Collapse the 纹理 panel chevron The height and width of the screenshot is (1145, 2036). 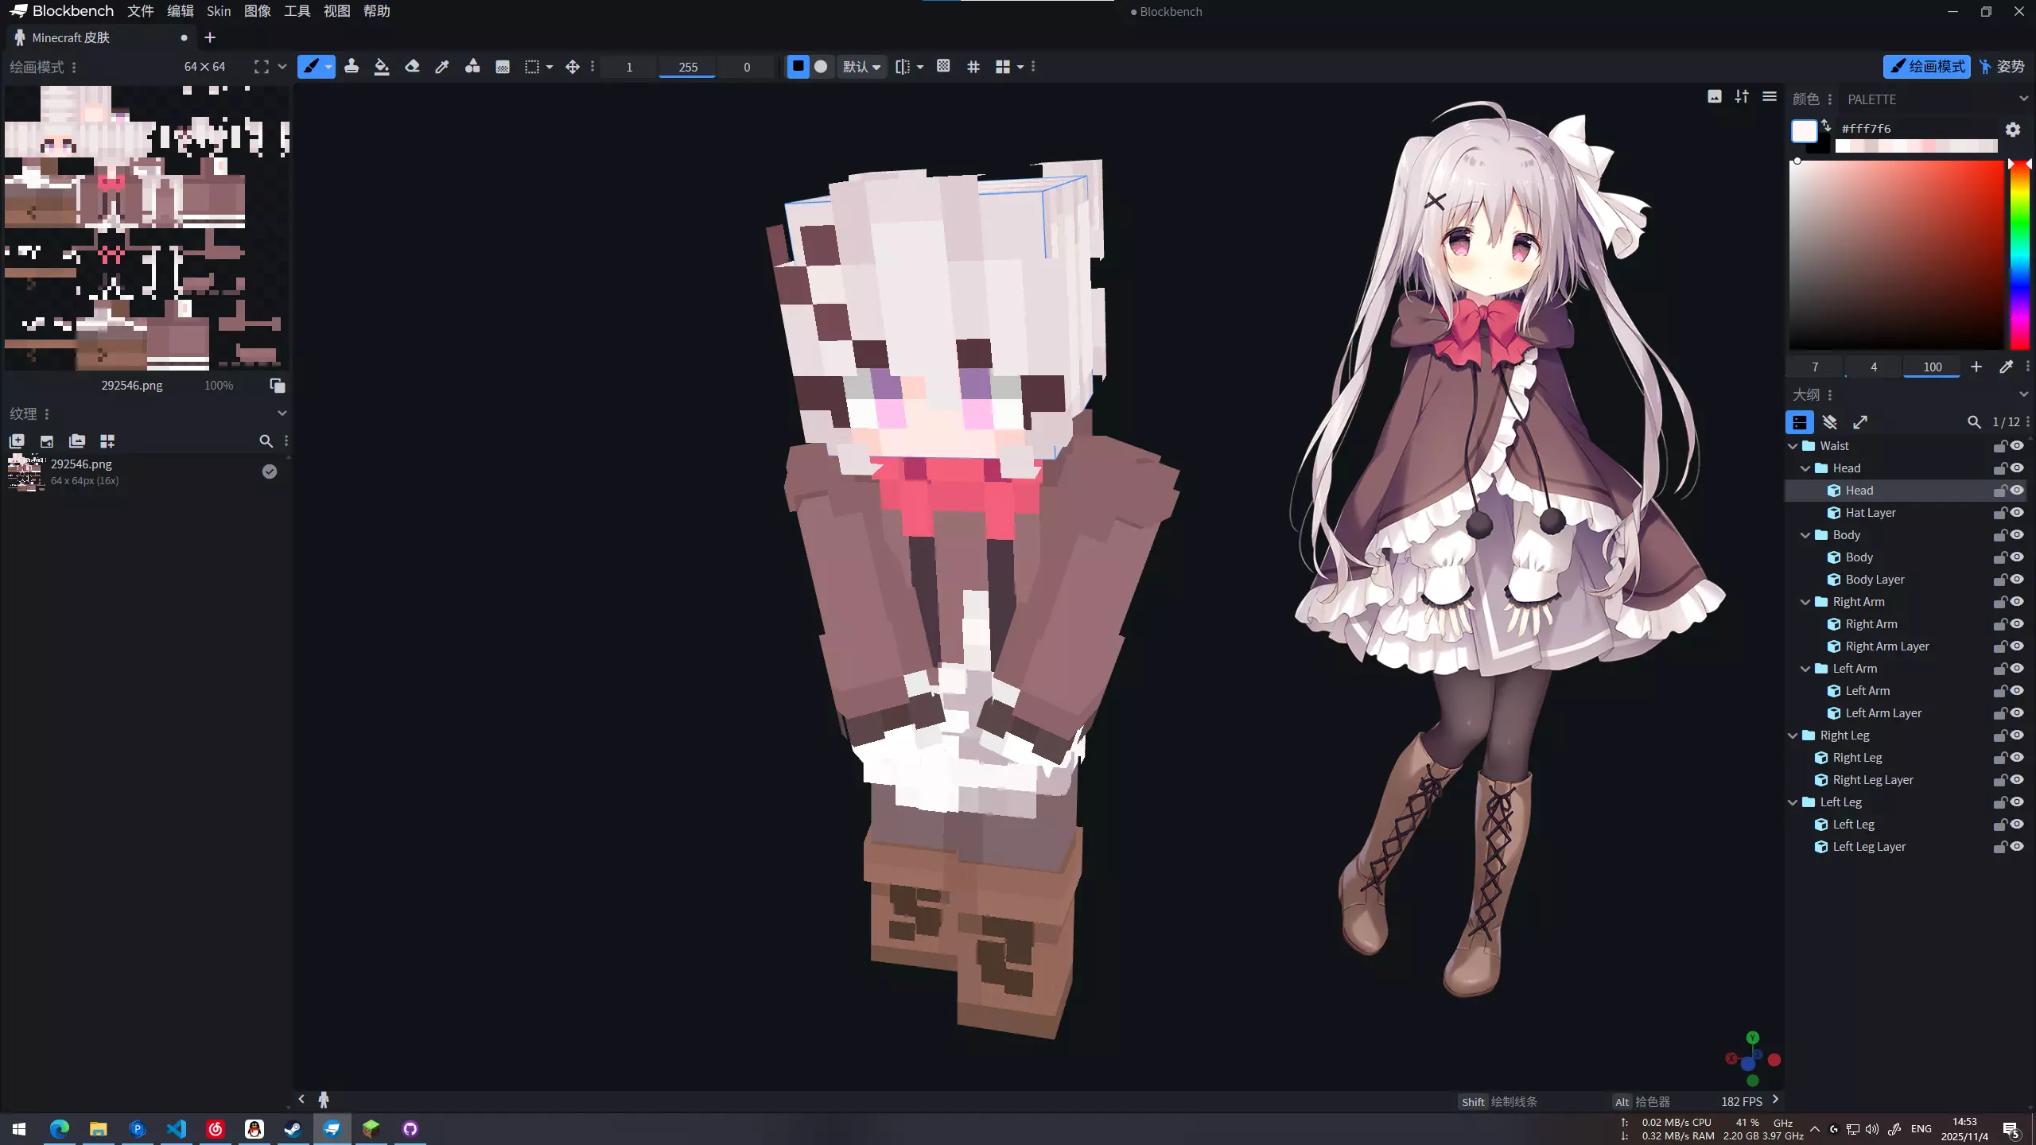click(282, 413)
